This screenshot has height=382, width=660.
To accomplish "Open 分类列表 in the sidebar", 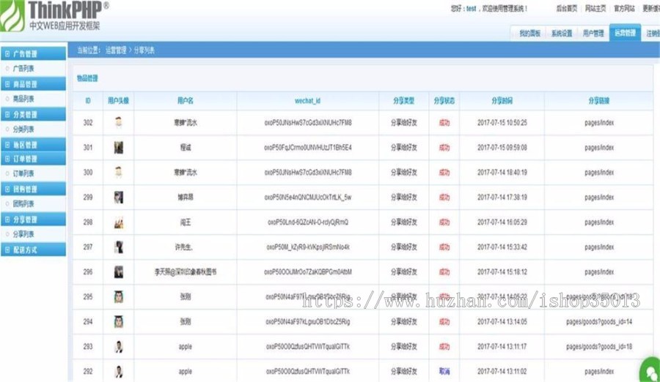I will [23, 129].
